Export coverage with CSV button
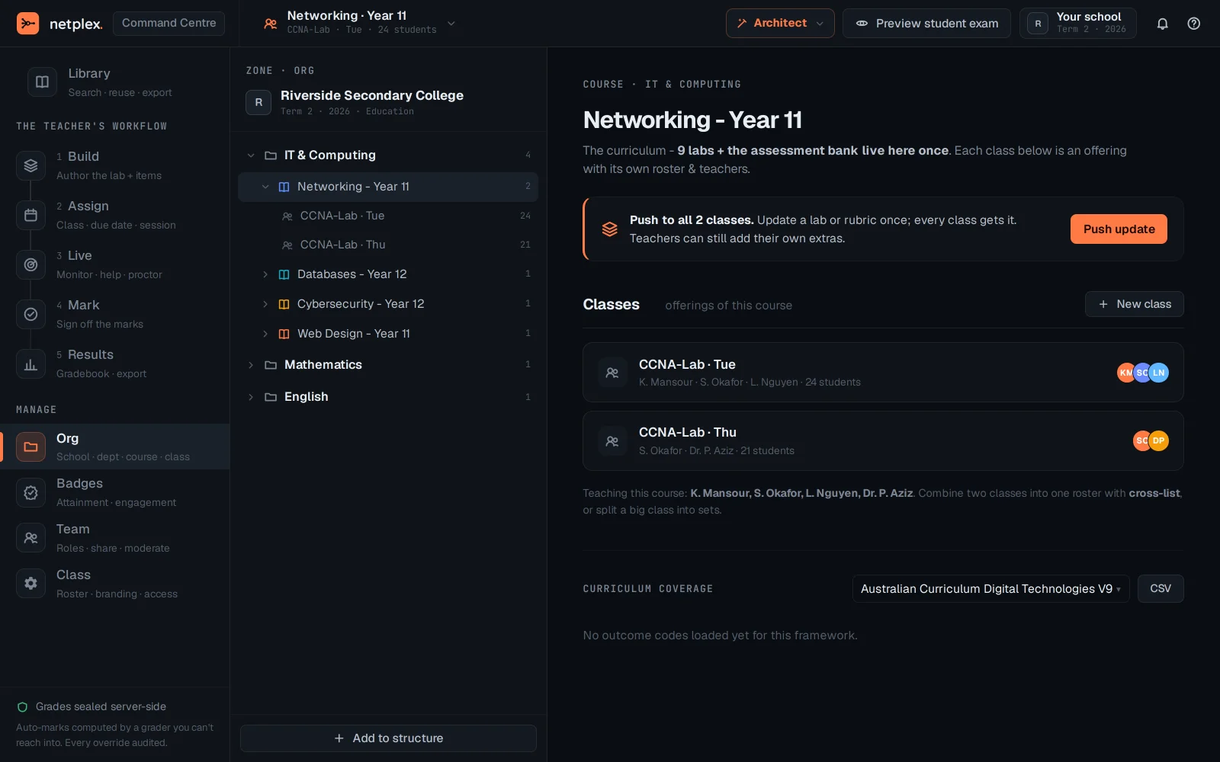Image resolution: width=1220 pixels, height=762 pixels. click(1161, 589)
